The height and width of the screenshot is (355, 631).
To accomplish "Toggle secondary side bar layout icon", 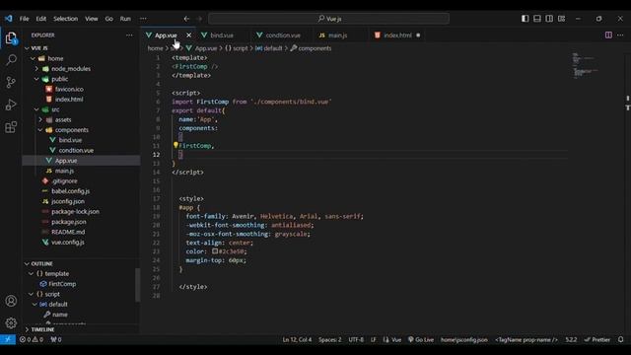I will (x=549, y=19).
